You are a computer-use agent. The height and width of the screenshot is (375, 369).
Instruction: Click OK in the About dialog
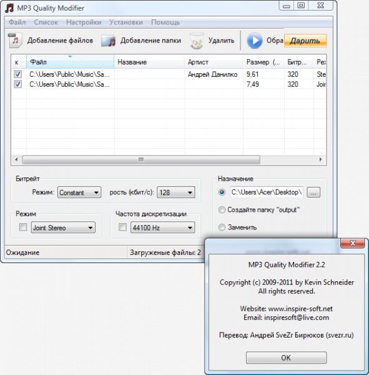[287, 357]
